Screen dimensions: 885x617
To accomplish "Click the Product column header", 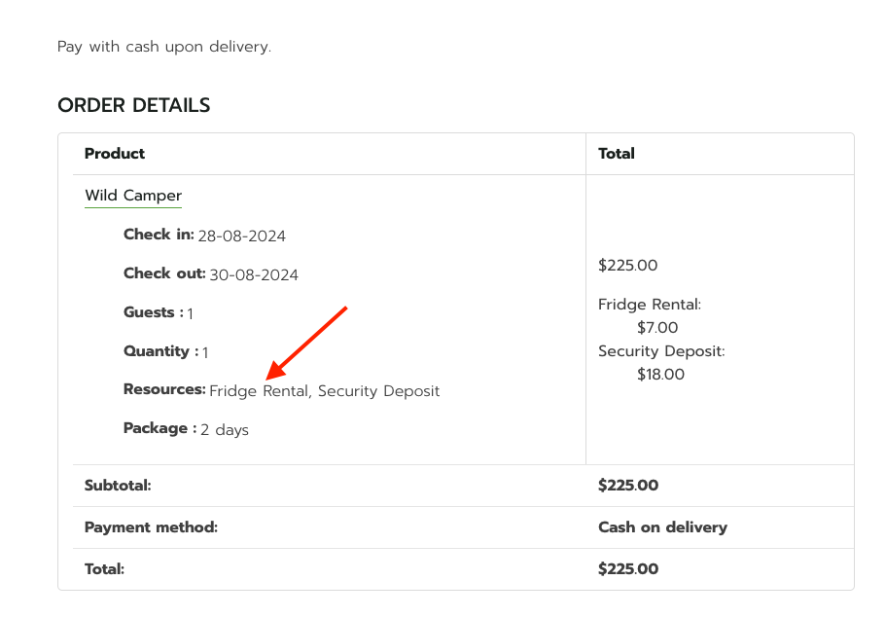I will (x=115, y=154).
